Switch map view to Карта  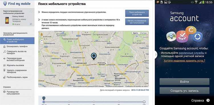click(x=135, y=33)
